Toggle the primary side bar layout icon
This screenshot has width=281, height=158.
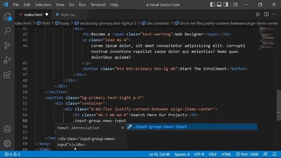213,4
